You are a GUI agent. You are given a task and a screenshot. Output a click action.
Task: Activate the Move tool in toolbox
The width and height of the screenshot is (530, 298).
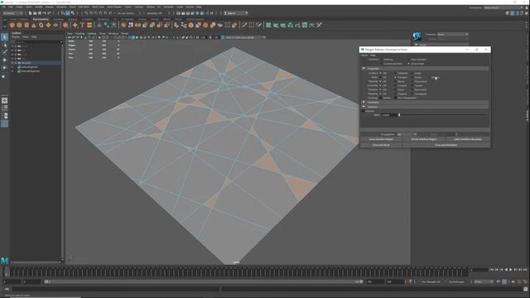pos(4,60)
